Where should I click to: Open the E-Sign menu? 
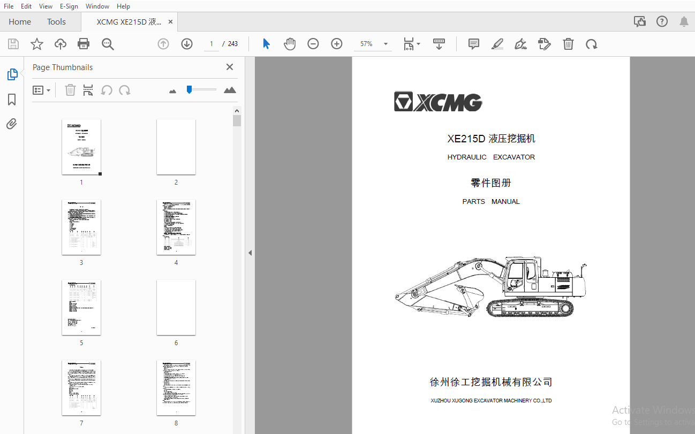click(69, 6)
